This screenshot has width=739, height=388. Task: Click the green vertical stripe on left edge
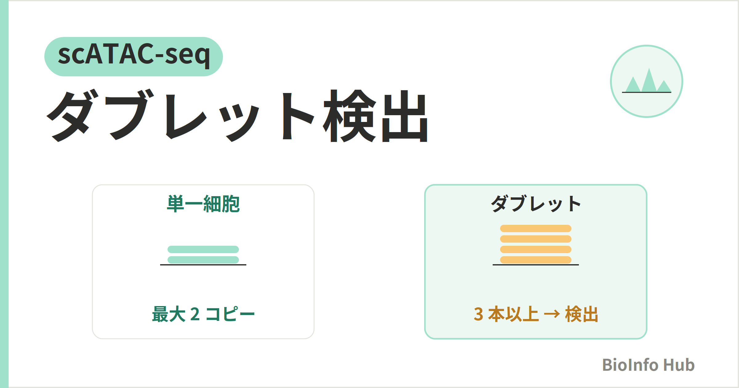click(4, 194)
